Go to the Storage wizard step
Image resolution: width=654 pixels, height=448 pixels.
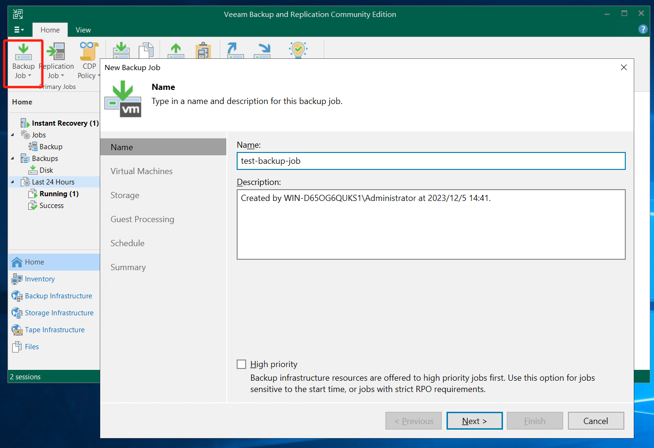[125, 195]
